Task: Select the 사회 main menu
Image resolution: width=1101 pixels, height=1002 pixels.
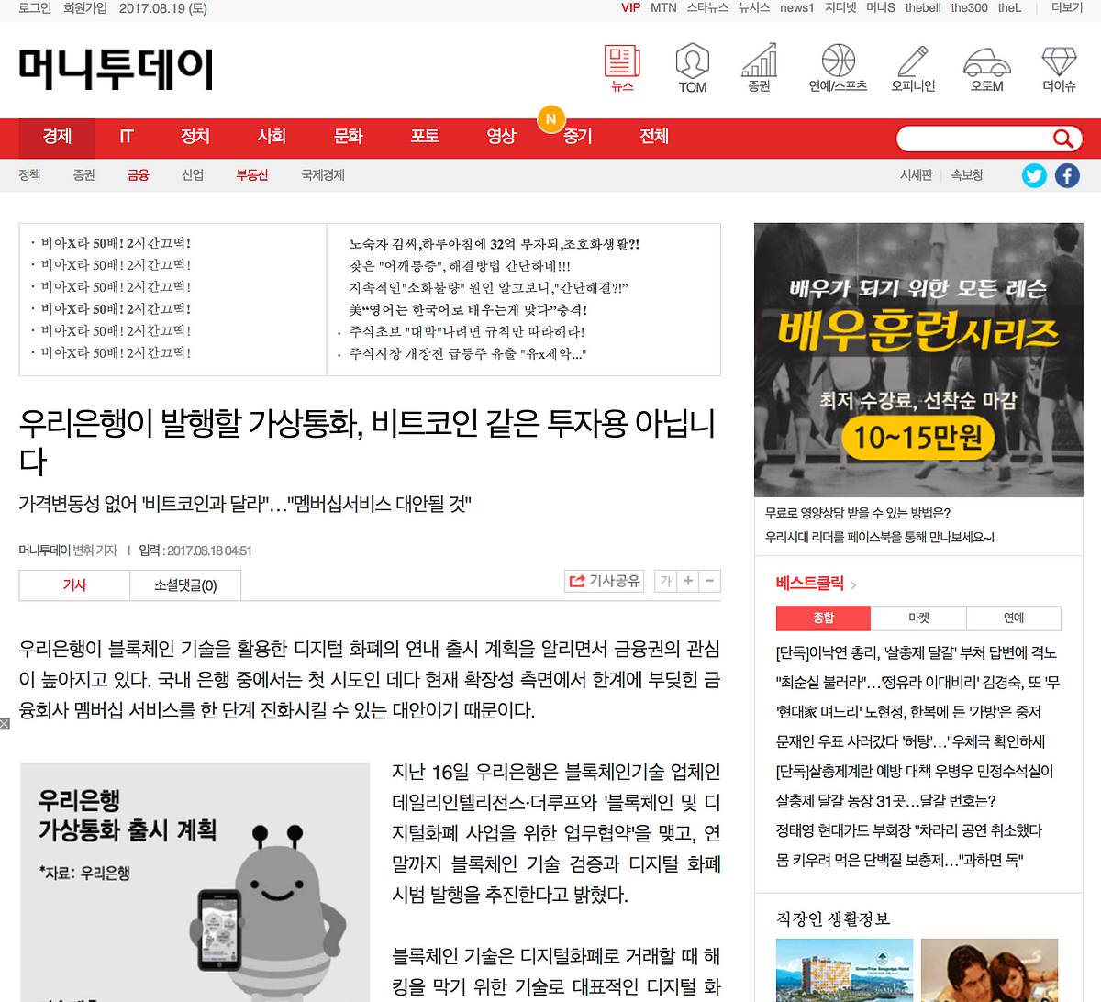Action: click(x=272, y=137)
